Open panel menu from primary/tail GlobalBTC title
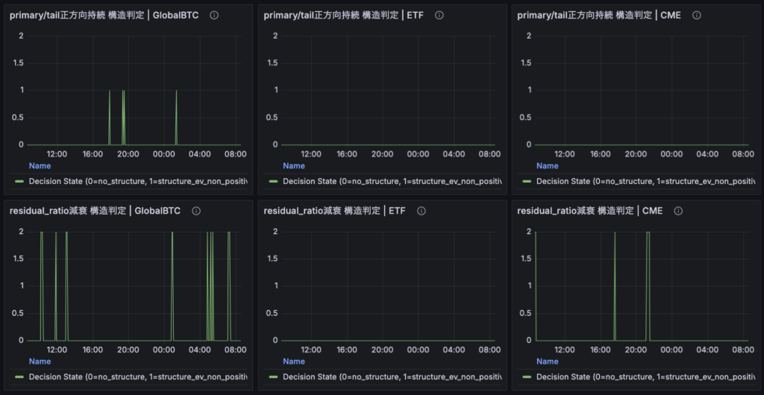 click(104, 16)
